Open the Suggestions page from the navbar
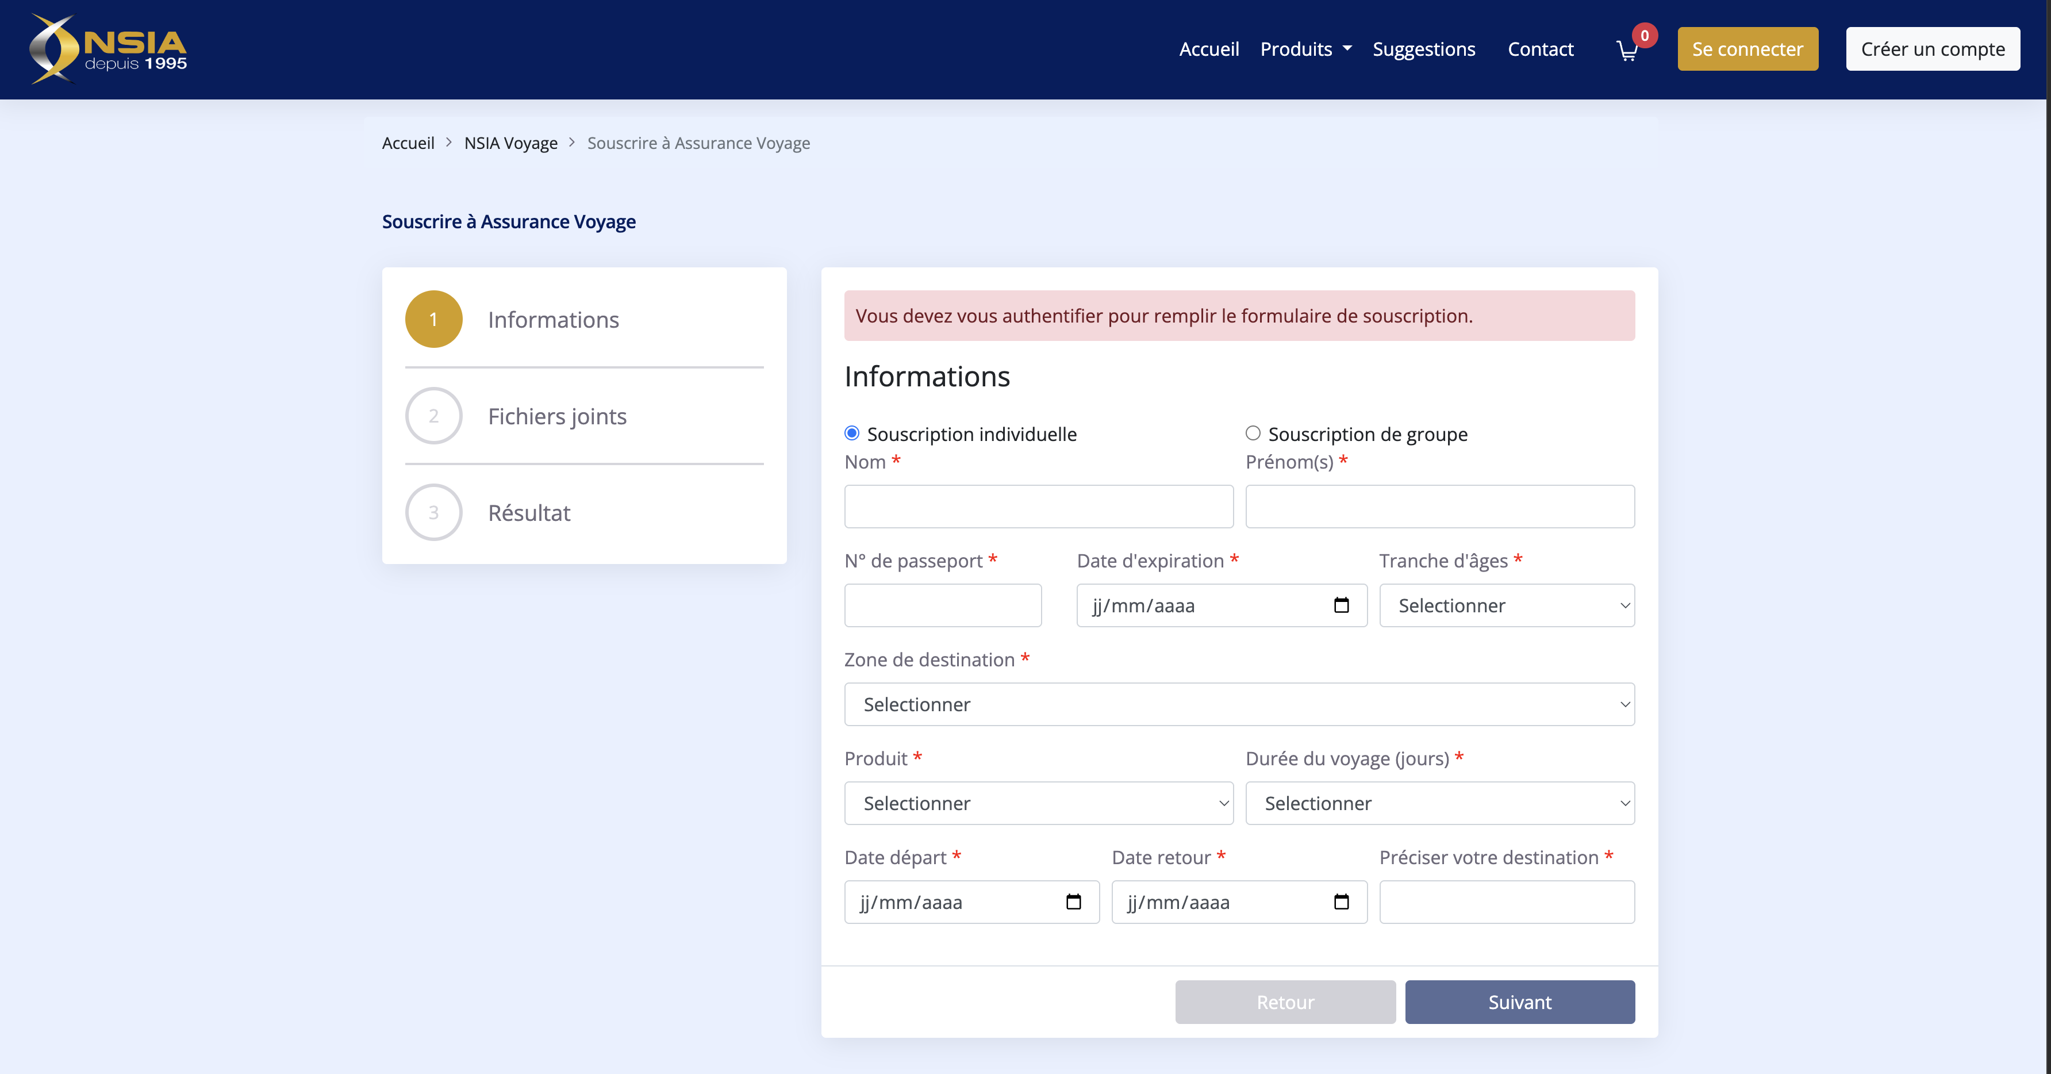Viewport: 2051px width, 1074px height. pos(1424,48)
